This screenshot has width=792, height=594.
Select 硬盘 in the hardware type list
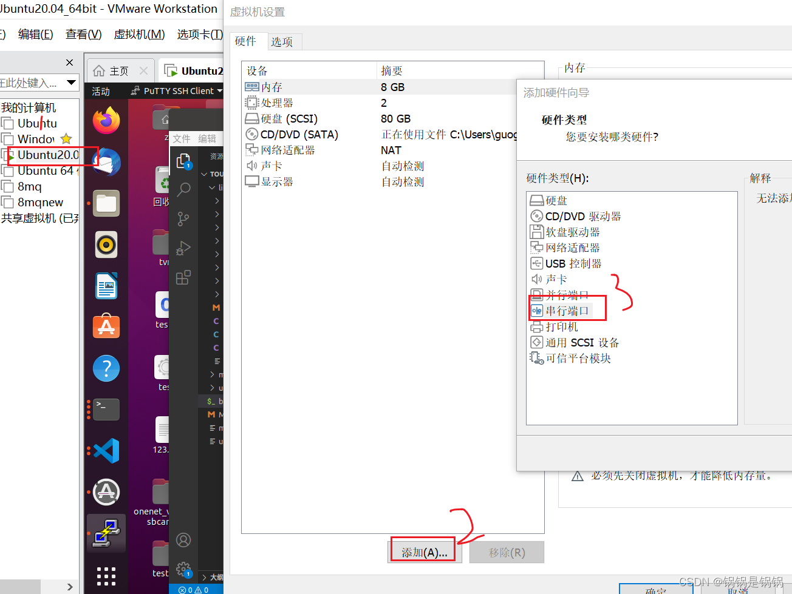(549, 200)
